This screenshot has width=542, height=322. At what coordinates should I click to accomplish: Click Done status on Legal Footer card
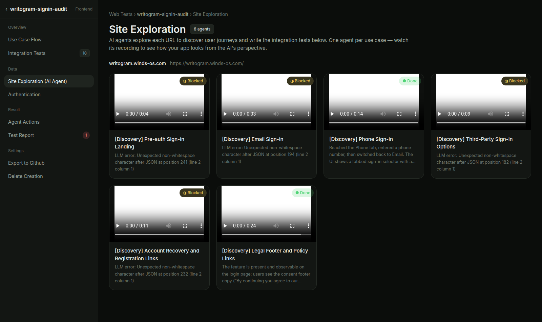303,193
